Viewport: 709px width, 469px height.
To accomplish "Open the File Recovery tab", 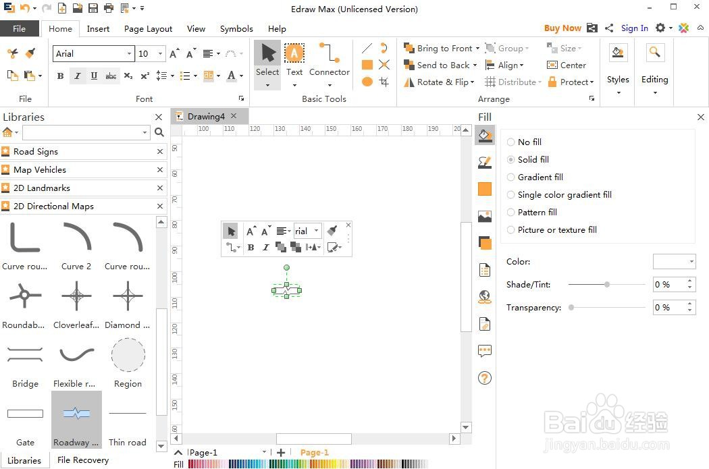I will coord(83,460).
